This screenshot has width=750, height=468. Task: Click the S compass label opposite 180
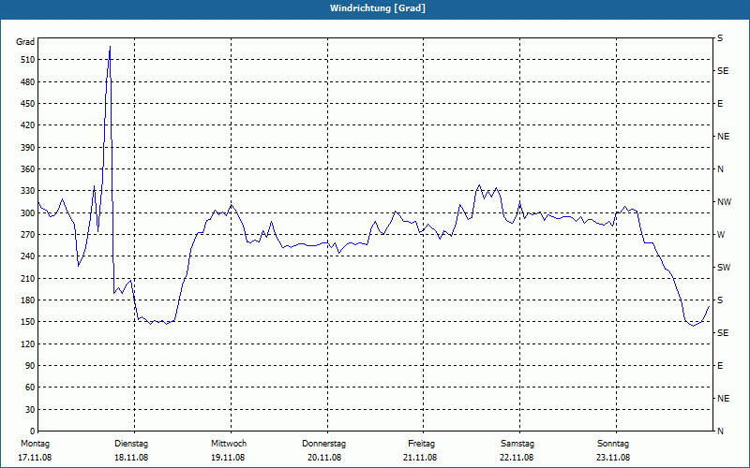(x=720, y=300)
